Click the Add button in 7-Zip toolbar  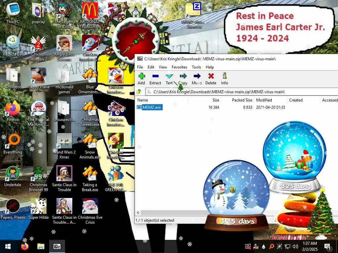click(x=141, y=79)
